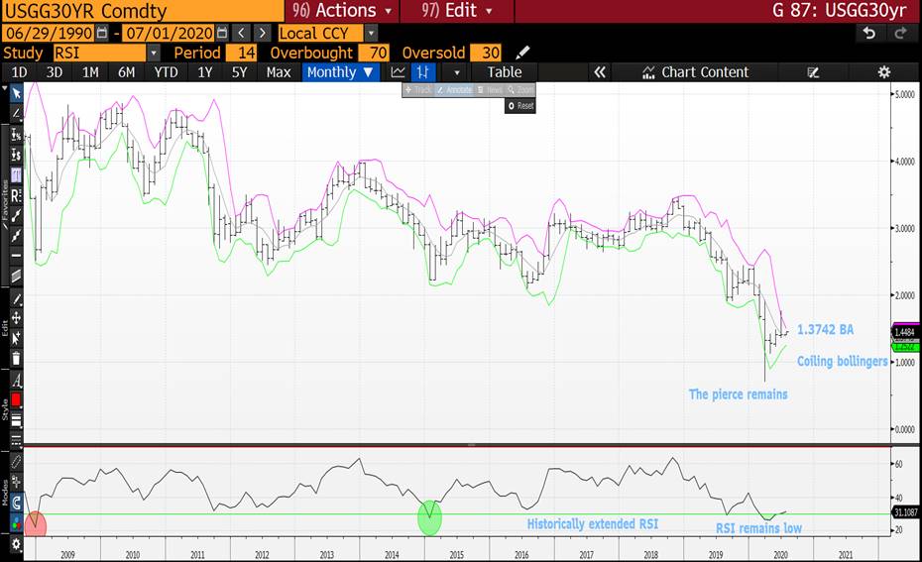Open the red color style swatch

pos(17,400)
